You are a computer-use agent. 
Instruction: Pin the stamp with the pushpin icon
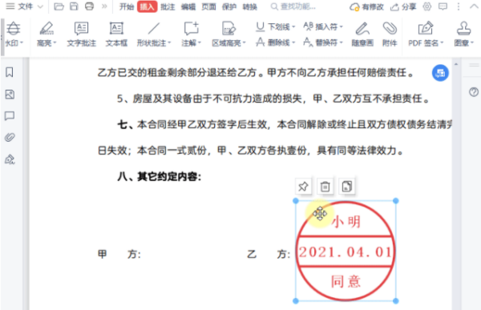click(303, 186)
